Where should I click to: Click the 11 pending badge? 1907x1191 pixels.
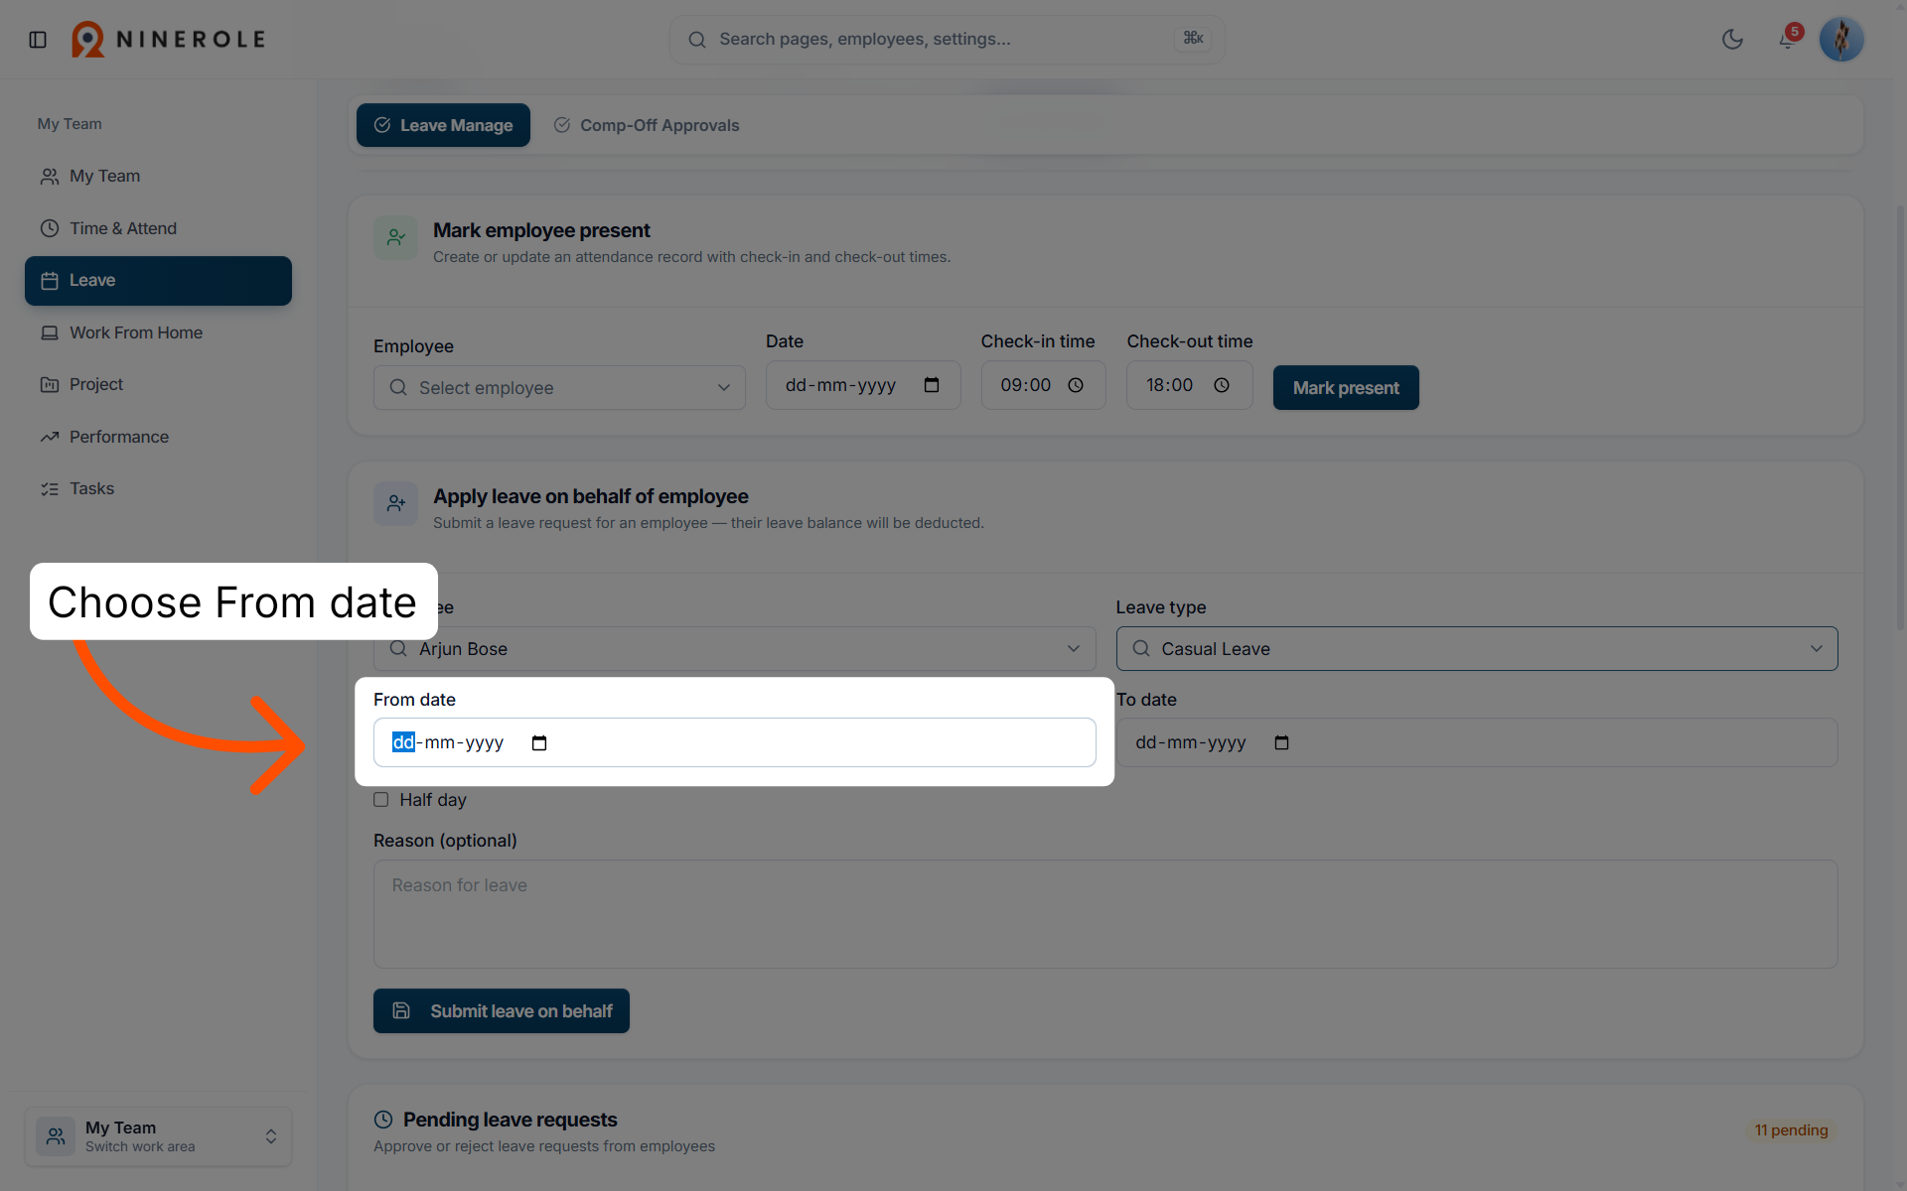tap(1791, 1130)
